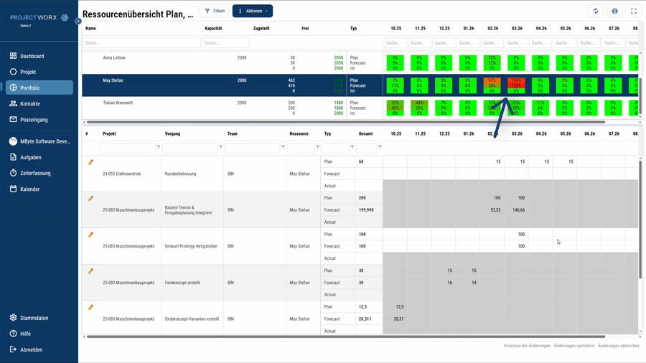The image size is (646, 363).
Task: Click the Filtern button
Action: [215, 11]
